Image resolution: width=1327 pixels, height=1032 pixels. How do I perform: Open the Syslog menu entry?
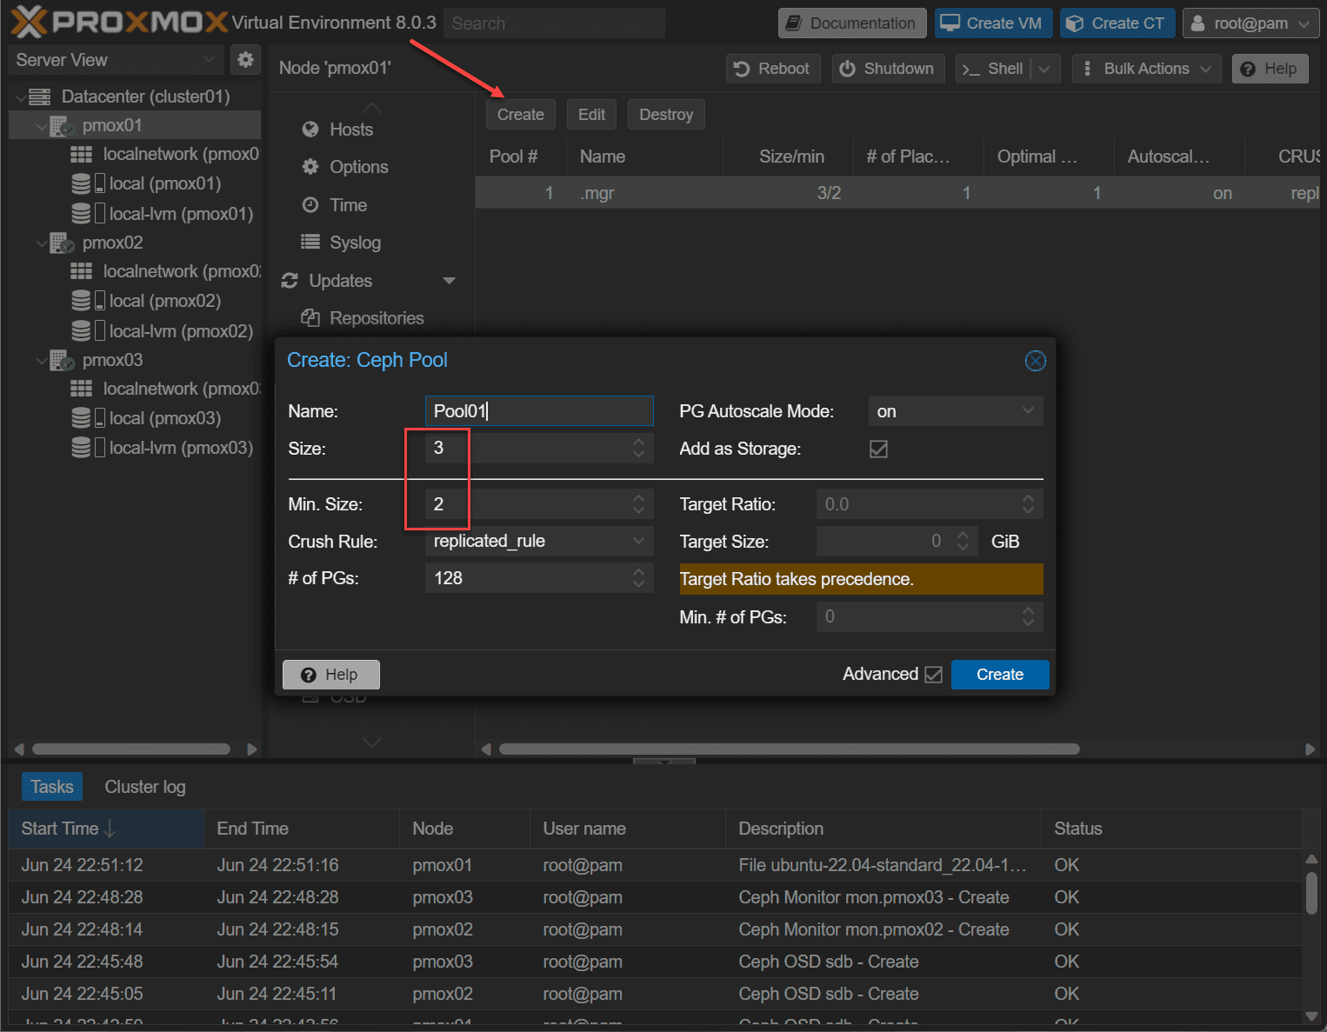pos(354,243)
